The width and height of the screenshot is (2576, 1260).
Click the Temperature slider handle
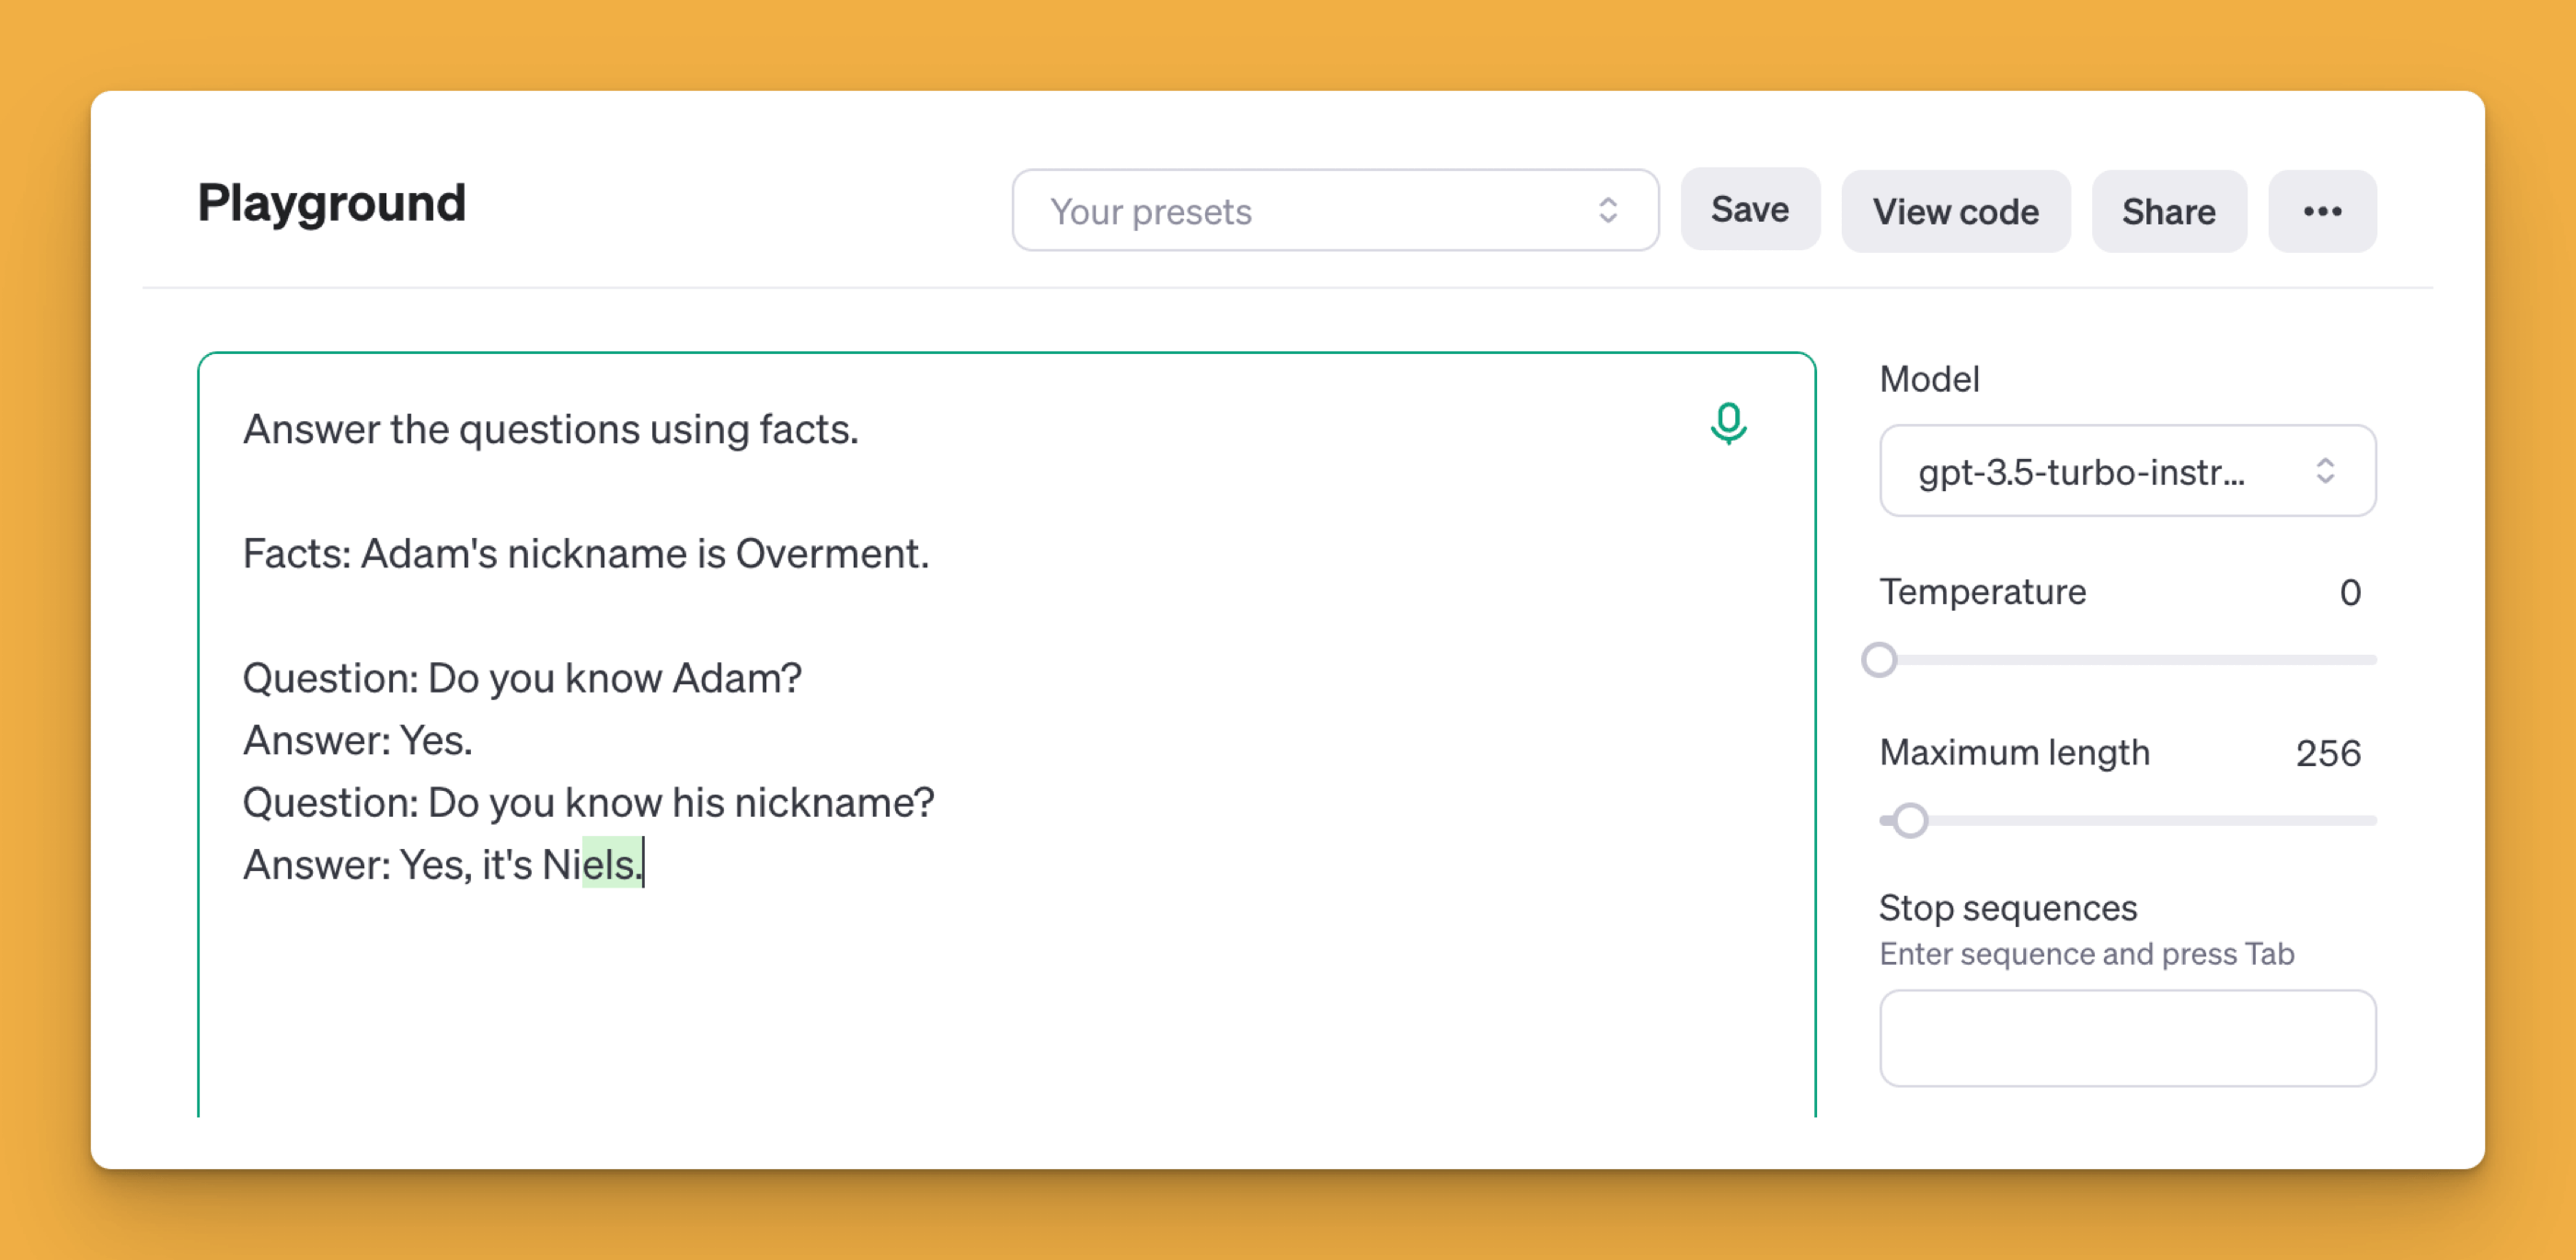click(x=1879, y=660)
